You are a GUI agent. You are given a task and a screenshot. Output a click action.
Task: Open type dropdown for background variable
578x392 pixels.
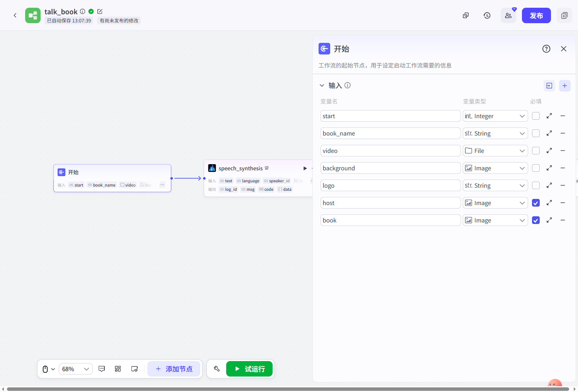pyautogui.click(x=495, y=168)
